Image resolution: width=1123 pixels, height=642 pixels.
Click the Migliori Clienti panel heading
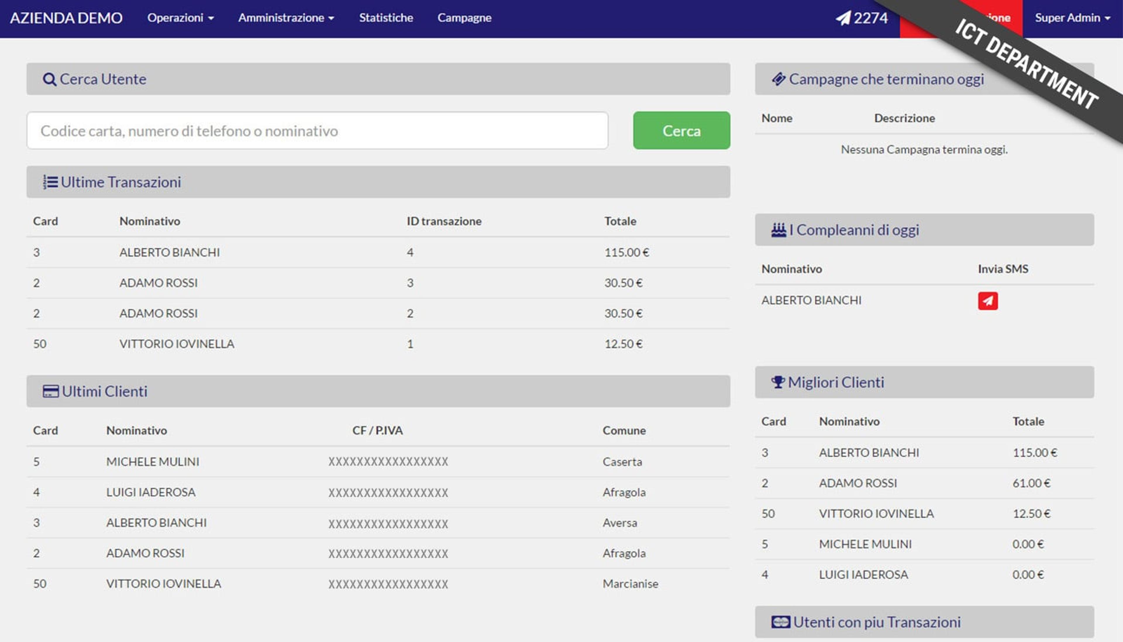tap(924, 382)
